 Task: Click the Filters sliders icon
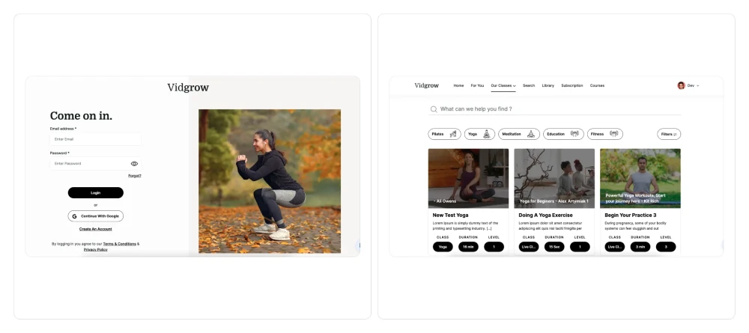tap(676, 135)
